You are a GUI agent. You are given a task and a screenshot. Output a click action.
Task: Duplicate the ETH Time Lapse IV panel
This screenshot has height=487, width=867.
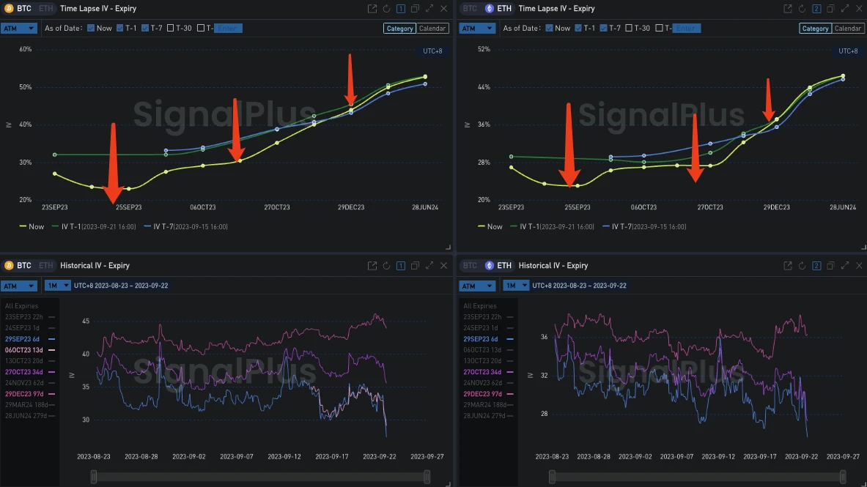coord(830,9)
